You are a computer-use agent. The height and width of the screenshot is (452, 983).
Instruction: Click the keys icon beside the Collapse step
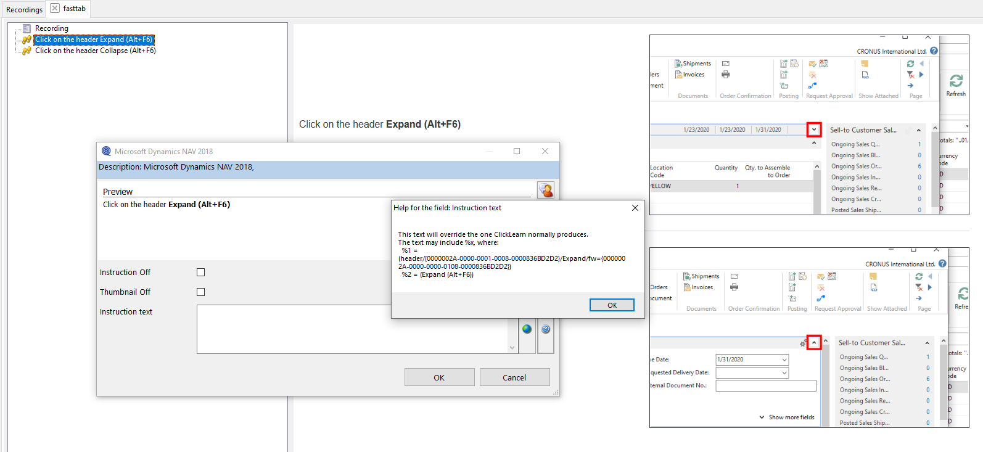tap(27, 51)
